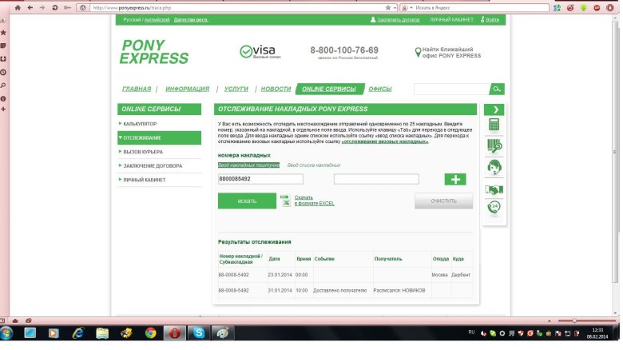Screen dimensions: 623x350
Task: Expand ВЫЗОВ КУРЬЕРА in left menu
Action: pyautogui.click(x=144, y=152)
